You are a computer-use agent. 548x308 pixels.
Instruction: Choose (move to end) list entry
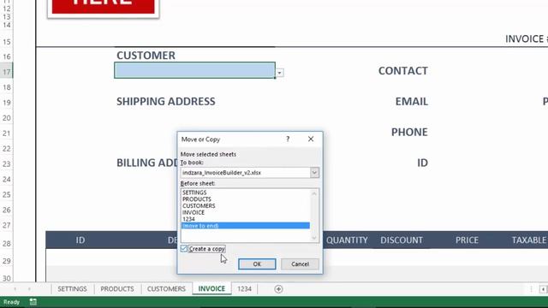[x=246, y=226]
